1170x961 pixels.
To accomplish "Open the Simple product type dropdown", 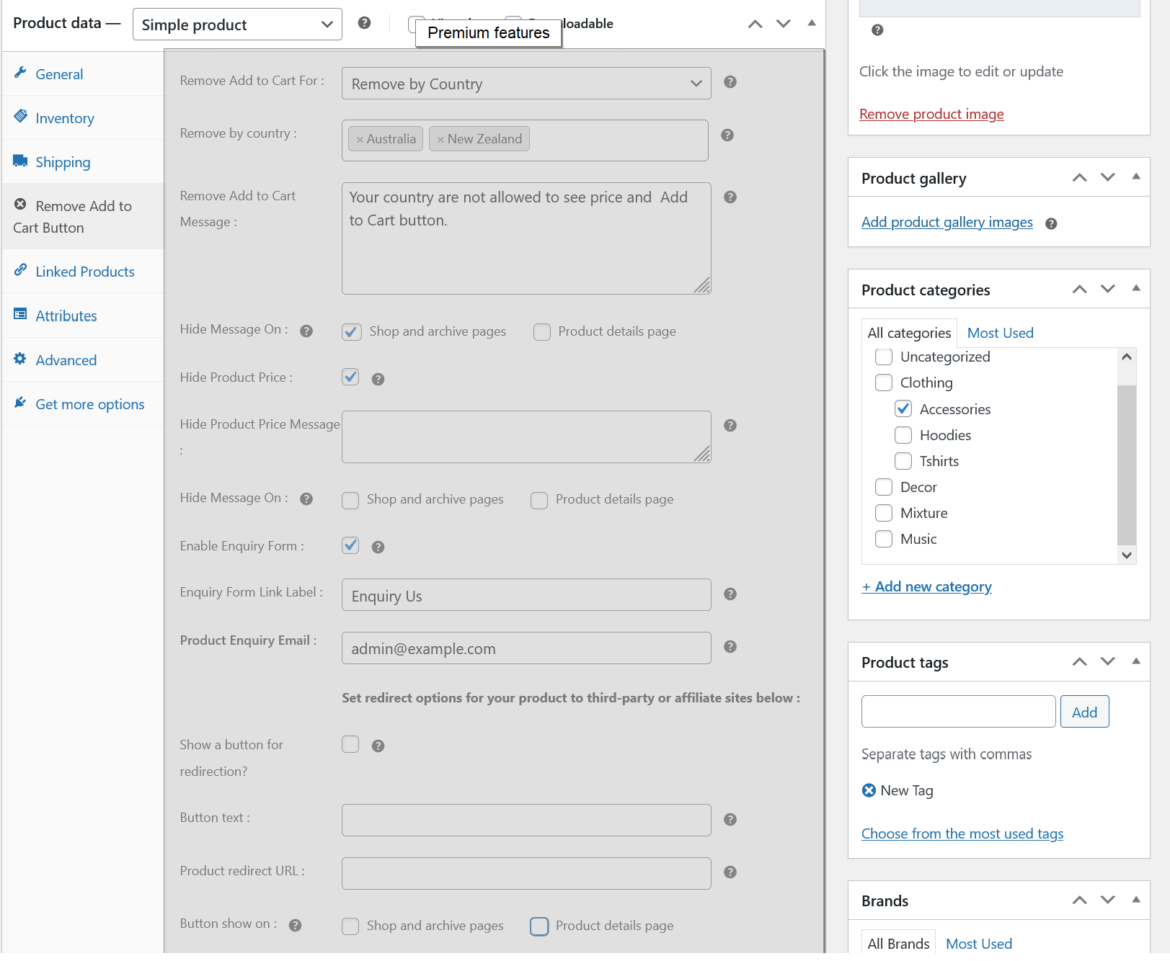I will 237,24.
